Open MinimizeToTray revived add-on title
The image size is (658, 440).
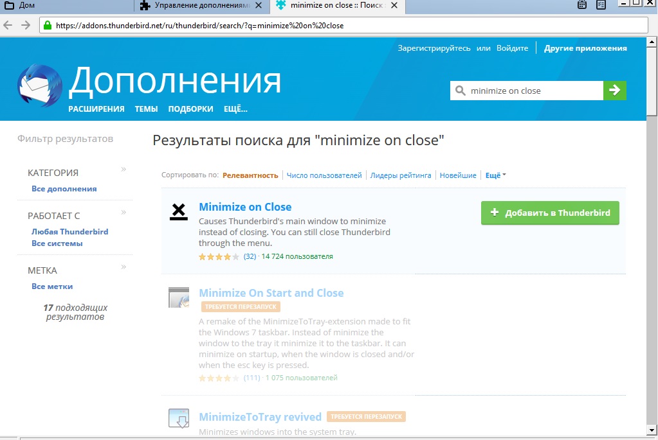tap(260, 417)
